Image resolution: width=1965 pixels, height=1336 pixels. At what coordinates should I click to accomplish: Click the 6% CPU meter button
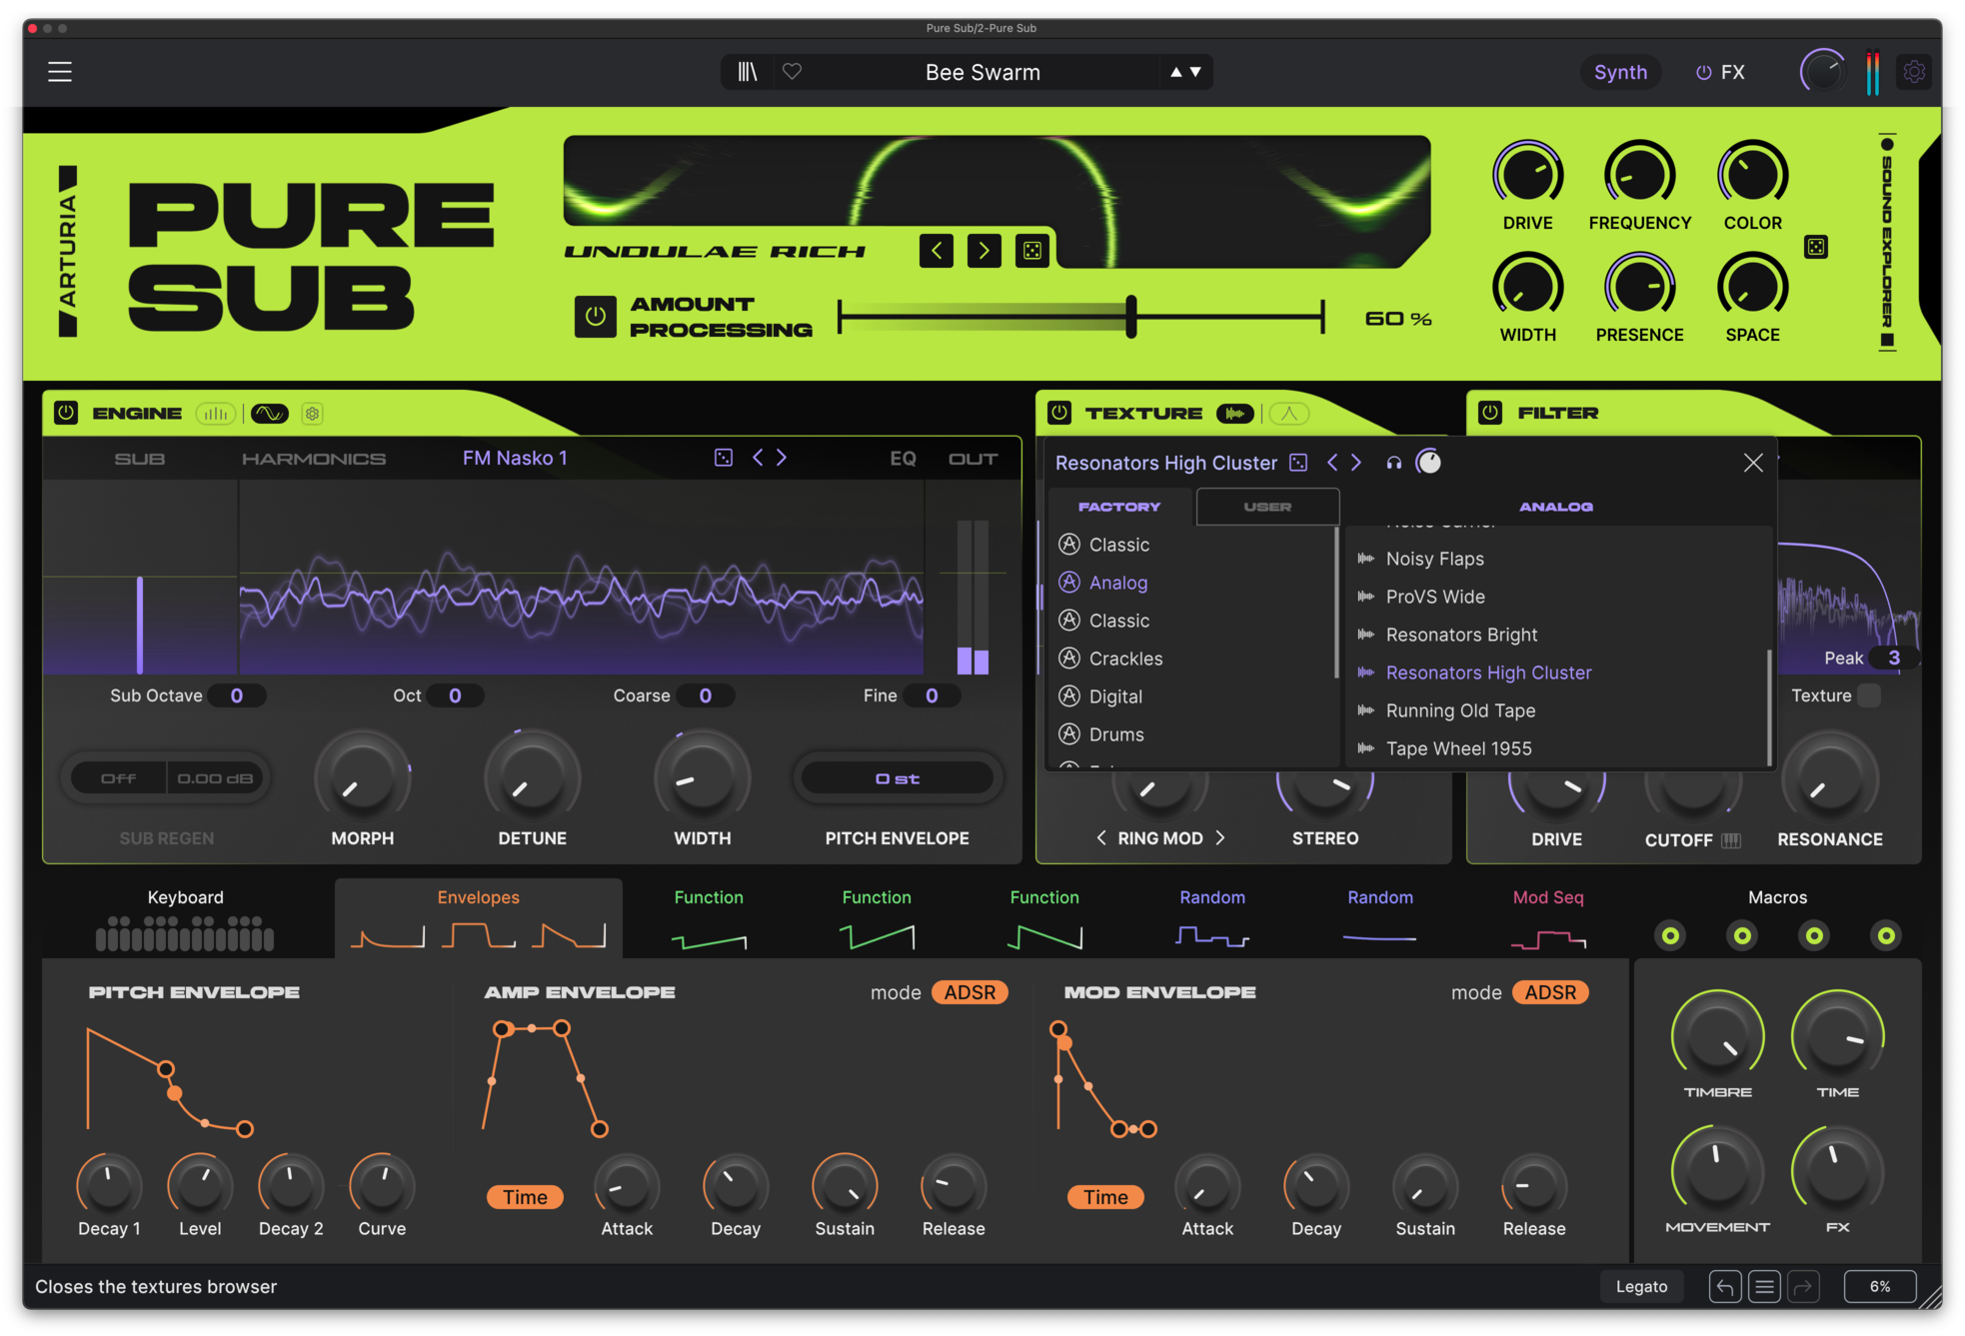pos(1880,1287)
